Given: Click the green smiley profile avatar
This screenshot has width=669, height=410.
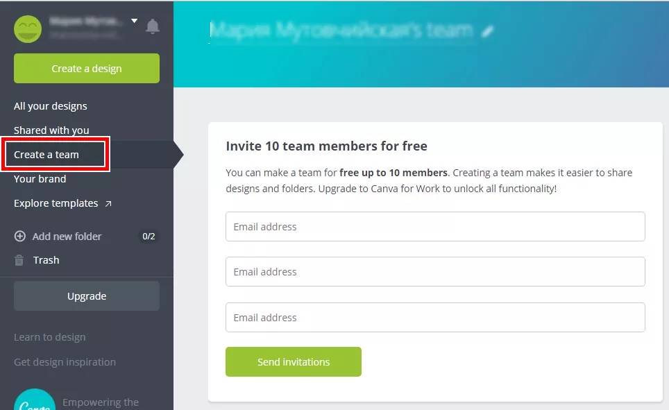Looking at the screenshot, I should [x=28, y=29].
